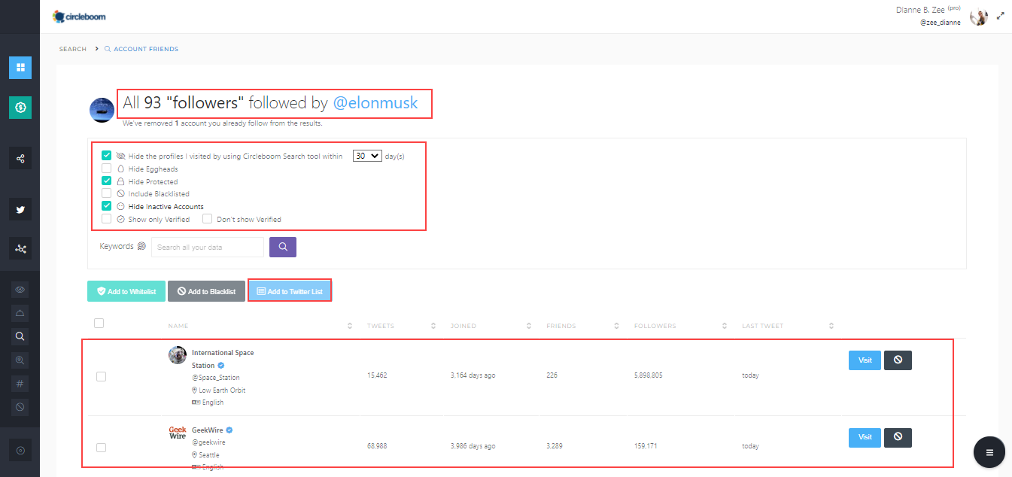Uncheck the Hide Protected checkbox

point(107,181)
